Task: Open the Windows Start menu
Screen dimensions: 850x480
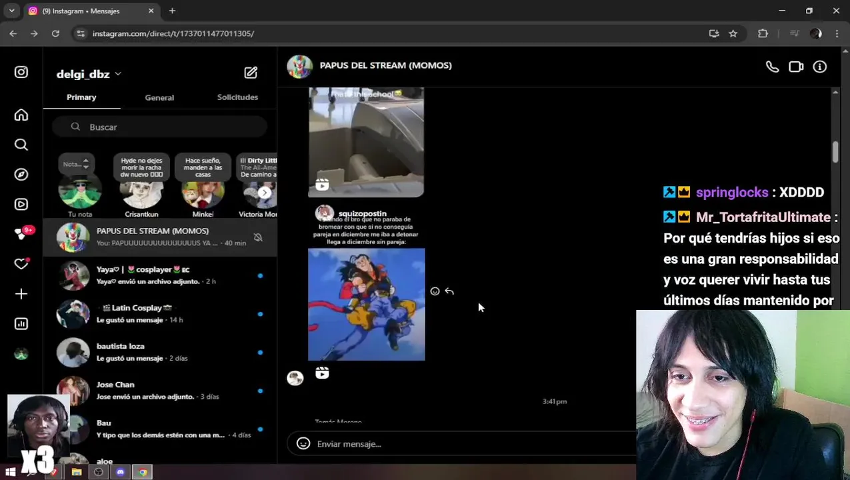Action: point(11,472)
